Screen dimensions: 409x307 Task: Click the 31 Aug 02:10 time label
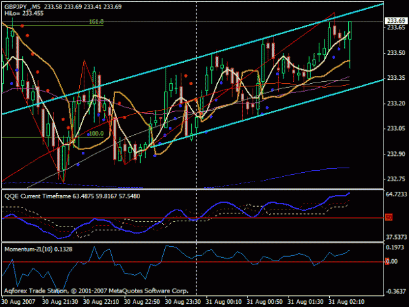347,302
